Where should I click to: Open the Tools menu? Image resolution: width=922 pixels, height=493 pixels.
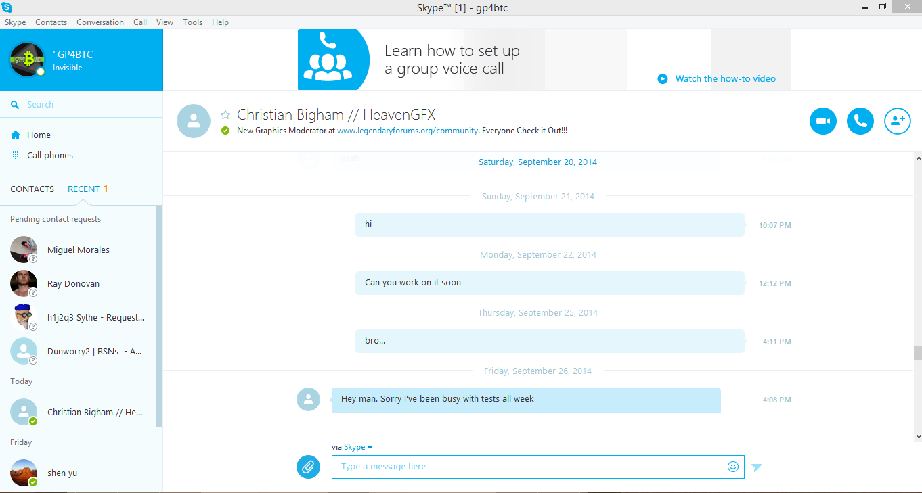tap(193, 22)
